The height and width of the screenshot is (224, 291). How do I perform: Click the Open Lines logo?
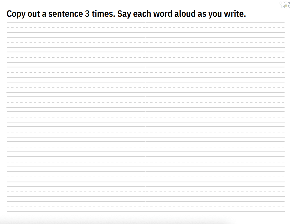click(285, 5)
